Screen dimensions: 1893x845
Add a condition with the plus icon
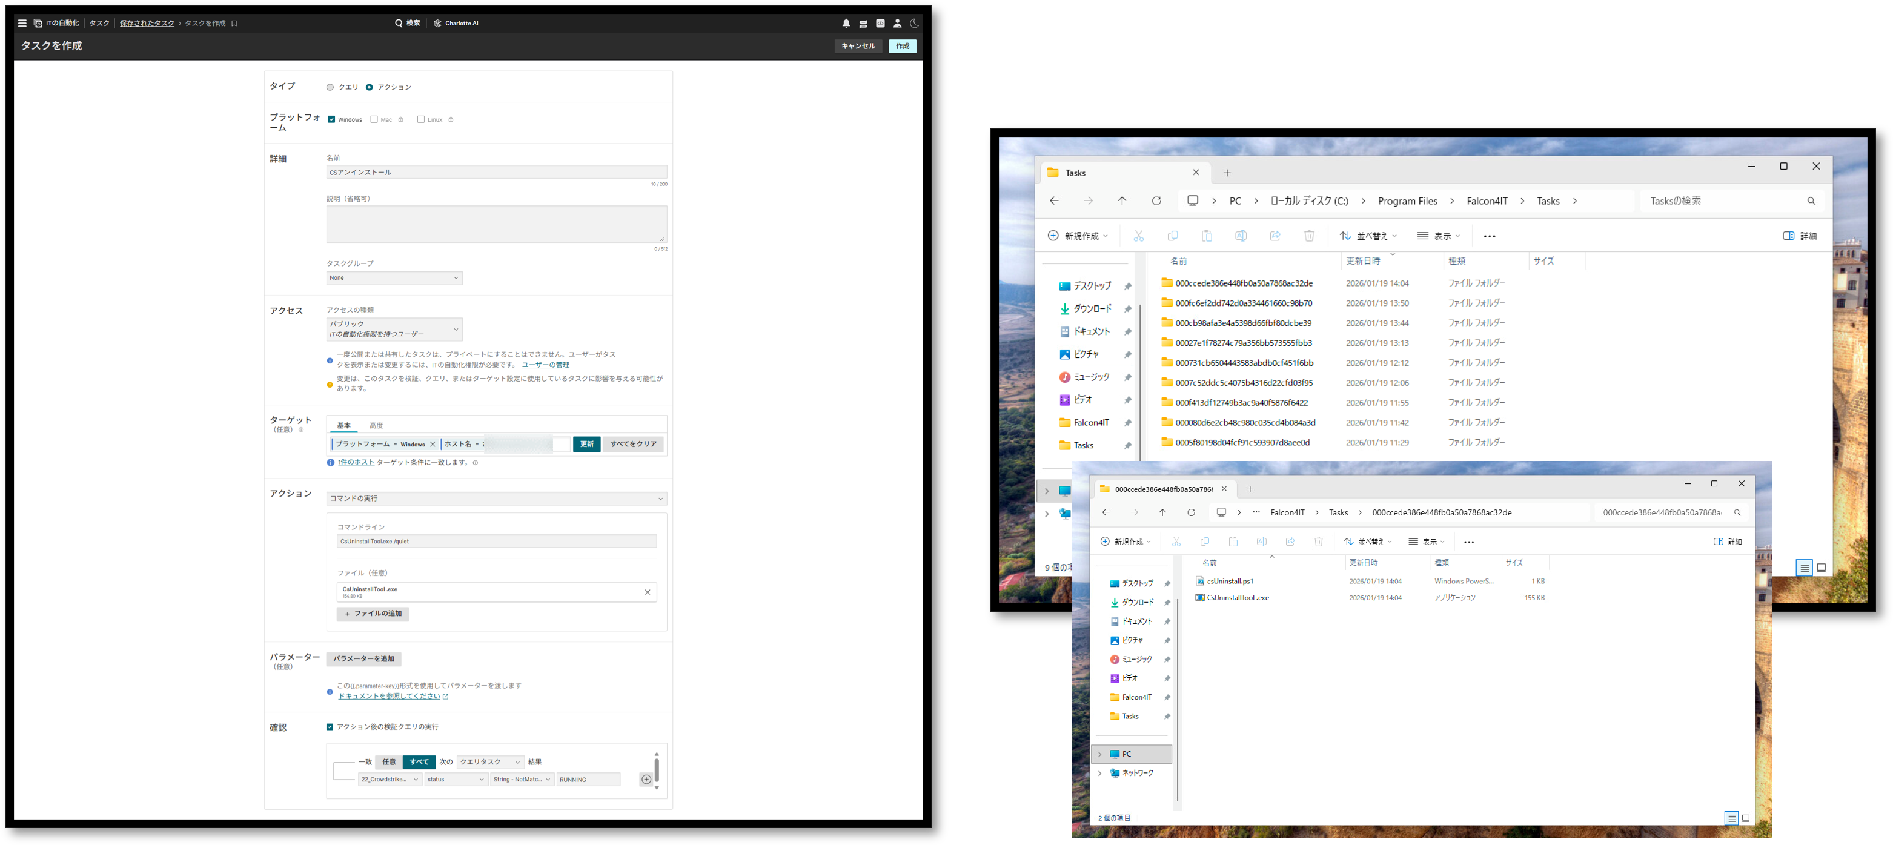(646, 780)
